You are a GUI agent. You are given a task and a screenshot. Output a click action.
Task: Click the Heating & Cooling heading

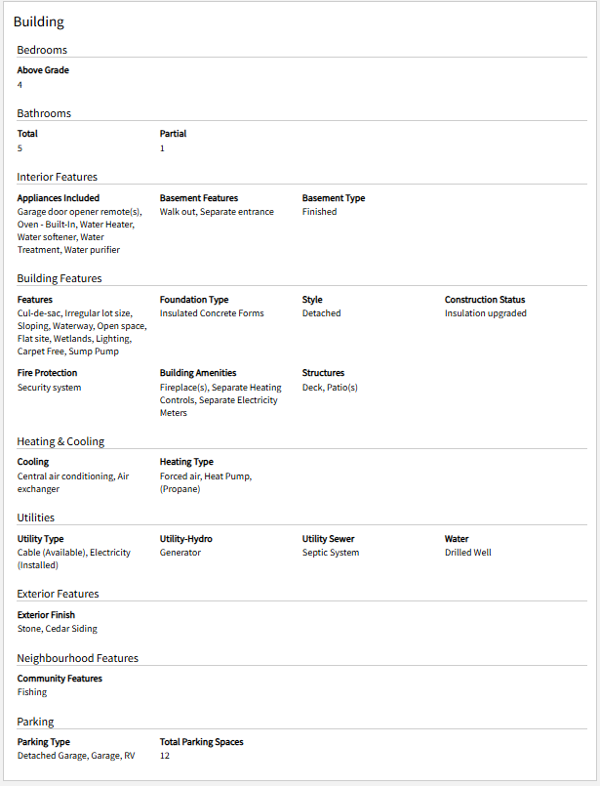[60, 441]
